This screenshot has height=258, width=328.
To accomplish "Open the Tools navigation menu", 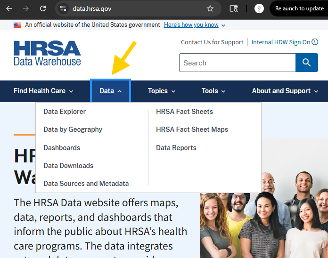I will (213, 91).
